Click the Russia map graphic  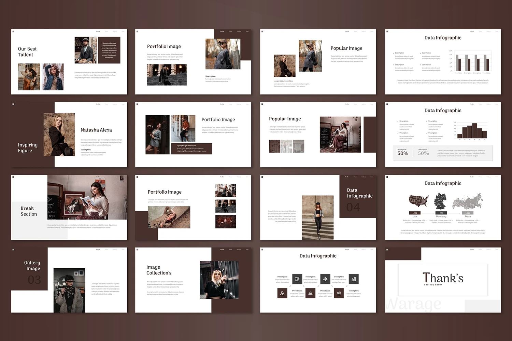click(467, 201)
